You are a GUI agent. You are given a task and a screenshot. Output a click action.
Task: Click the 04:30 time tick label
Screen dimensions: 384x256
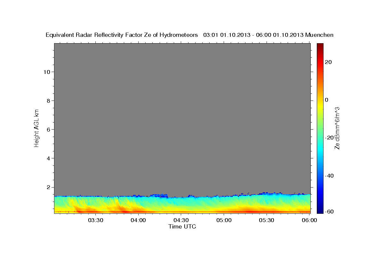pyautogui.click(x=181, y=220)
